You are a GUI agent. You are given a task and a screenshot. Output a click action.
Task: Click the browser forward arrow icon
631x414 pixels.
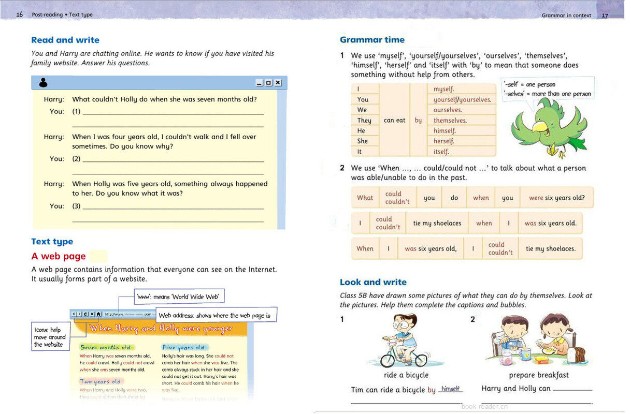(x=79, y=314)
